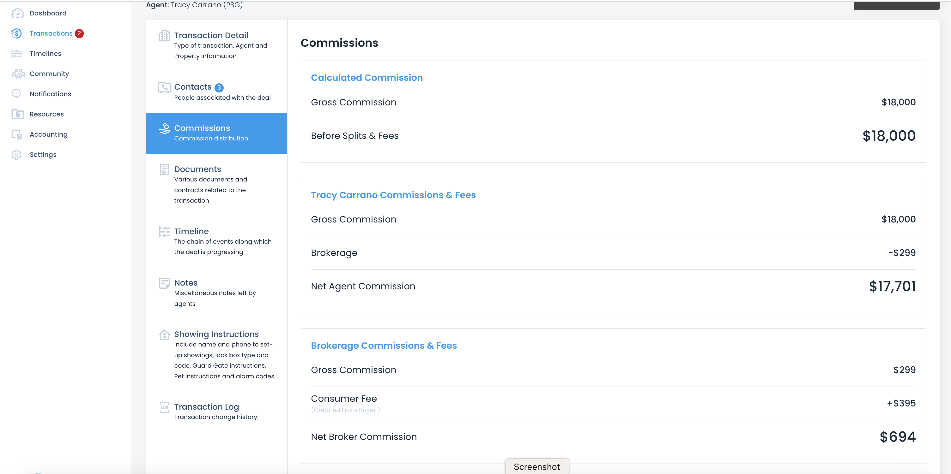
Task: Click the Transactions dollar icon
Action: click(x=17, y=33)
